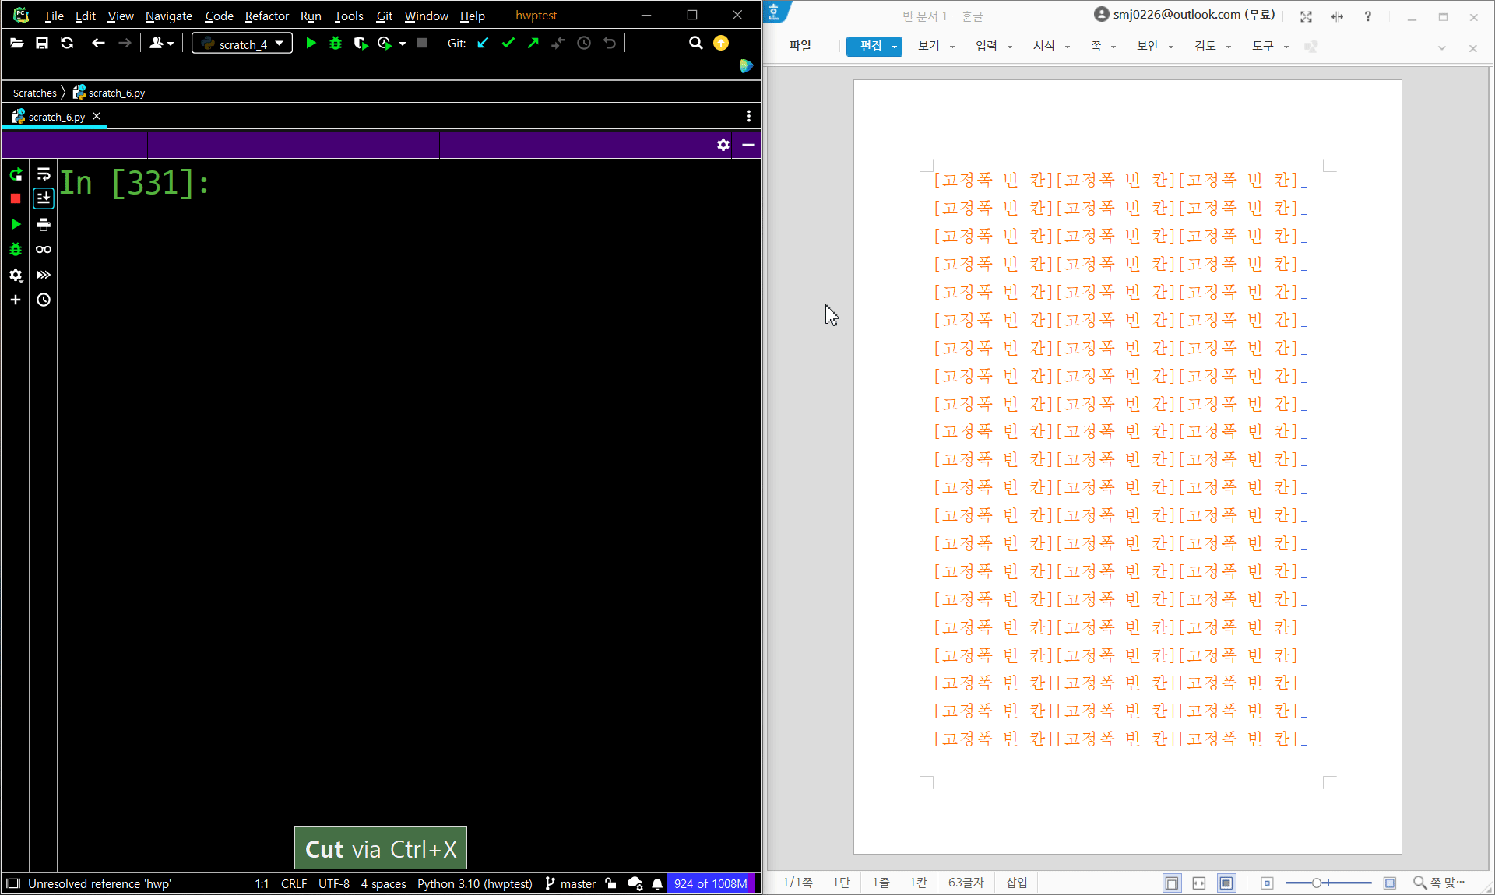Viewport: 1495px width, 895px height.
Task: Toggle scroll to end button
Action: coord(44,199)
